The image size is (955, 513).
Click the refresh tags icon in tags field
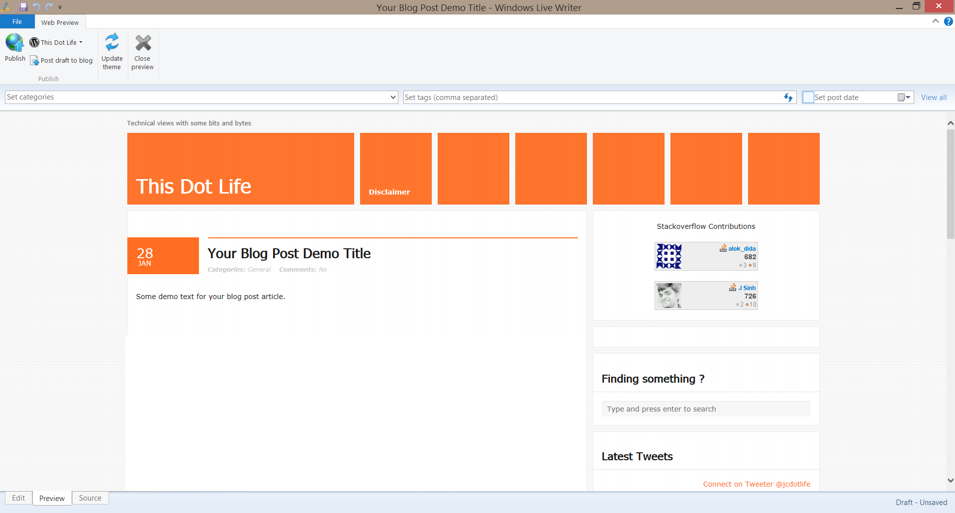[788, 98]
